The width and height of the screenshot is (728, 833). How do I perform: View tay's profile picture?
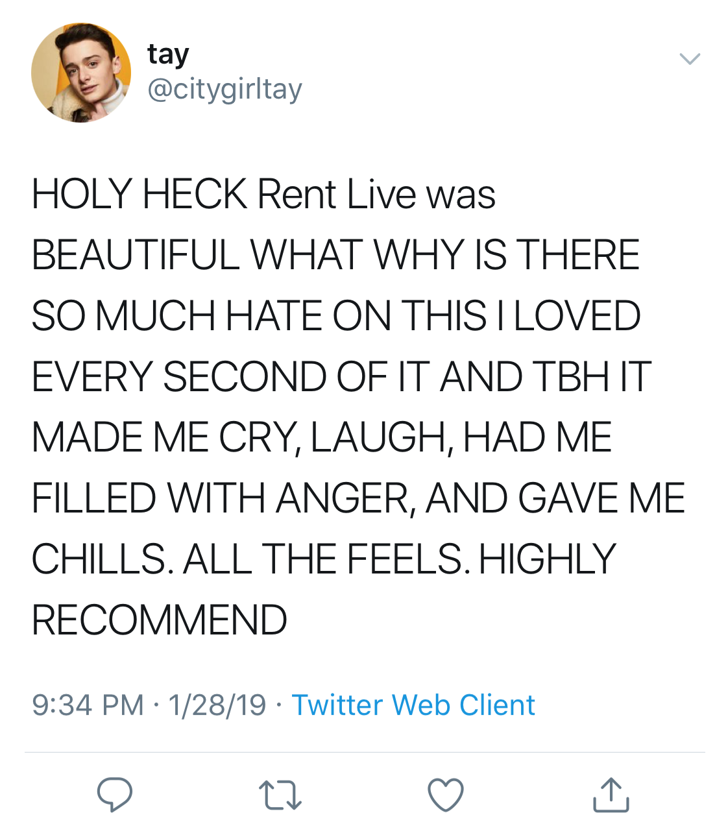[81, 73]
